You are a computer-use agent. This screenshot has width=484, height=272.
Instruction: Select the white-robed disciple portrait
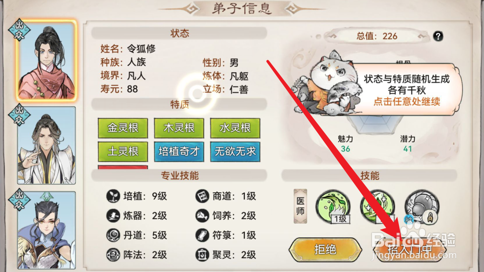(x=46, y=145)
